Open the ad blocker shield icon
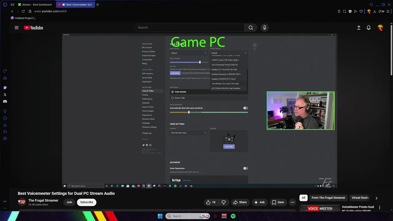This screenshot has width=393, height=221. click(350, 11)
